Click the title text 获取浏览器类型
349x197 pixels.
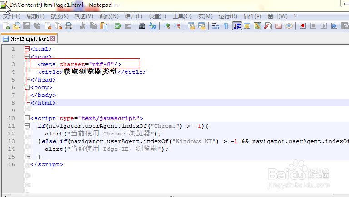pos(90,72)
